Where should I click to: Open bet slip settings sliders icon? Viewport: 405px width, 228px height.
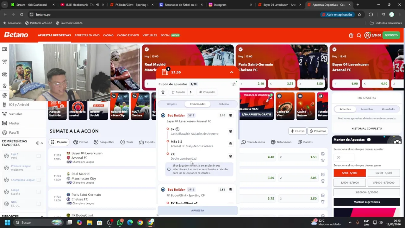point(234,84)
